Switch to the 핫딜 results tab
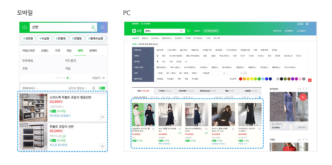This screenshot has width=332, height=165. (x=230, y=91)
